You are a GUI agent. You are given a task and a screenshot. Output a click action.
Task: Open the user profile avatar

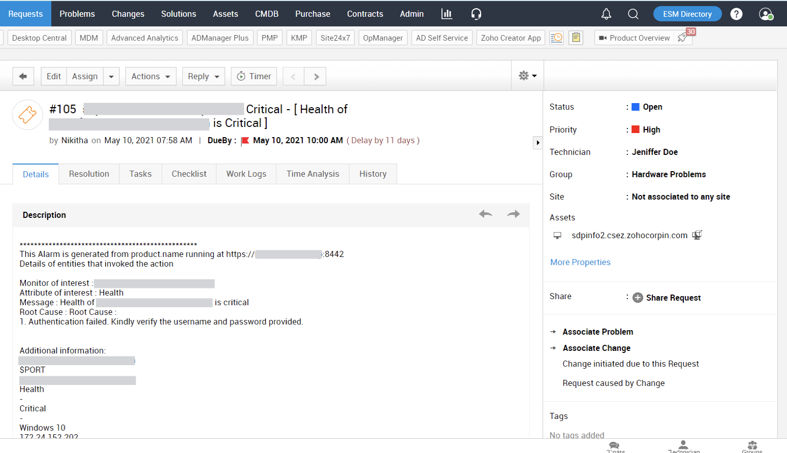(x=766, y=14)
